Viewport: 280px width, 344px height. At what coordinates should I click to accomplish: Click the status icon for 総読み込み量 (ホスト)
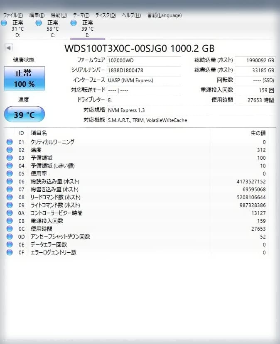click(10, 181)
